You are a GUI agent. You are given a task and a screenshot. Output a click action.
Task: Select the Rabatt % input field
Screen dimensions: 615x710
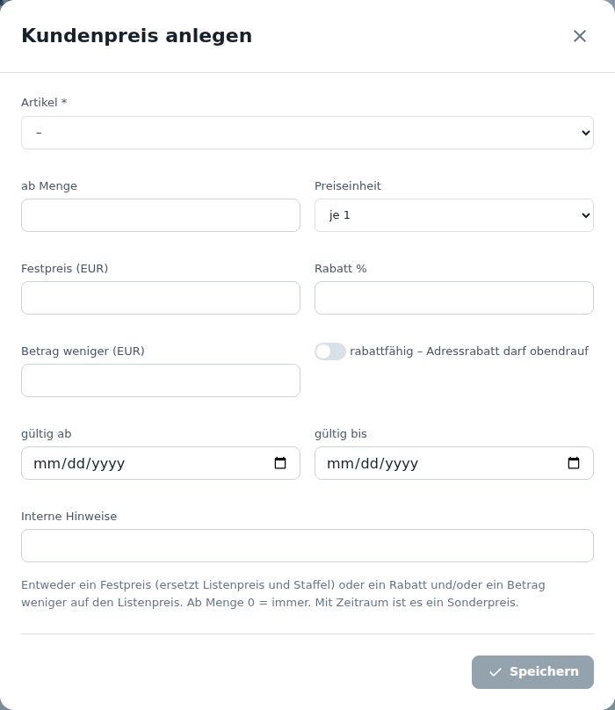click(x=453, y=298)
